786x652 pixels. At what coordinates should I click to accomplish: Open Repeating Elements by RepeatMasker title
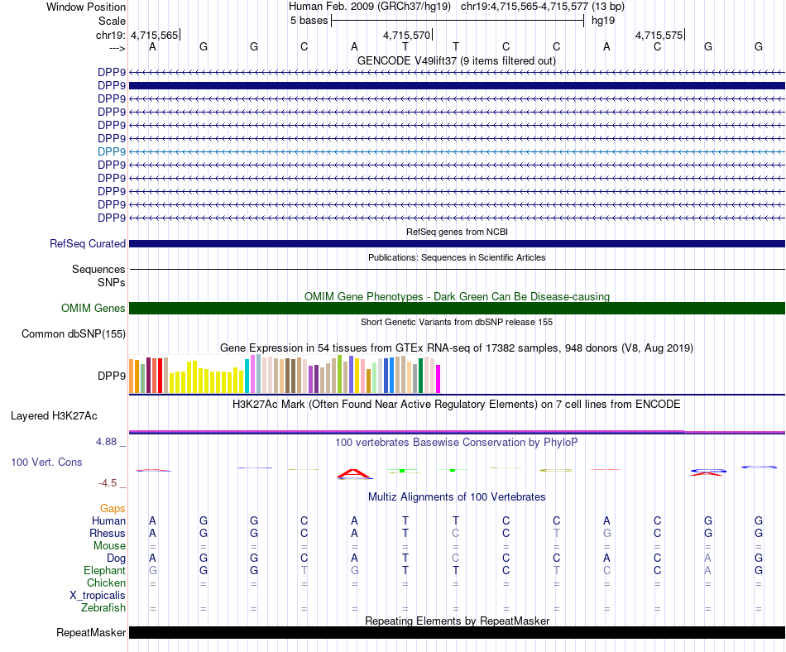click(x=457, y=621)
